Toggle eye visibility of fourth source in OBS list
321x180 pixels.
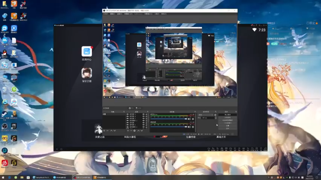coord(144,121)
